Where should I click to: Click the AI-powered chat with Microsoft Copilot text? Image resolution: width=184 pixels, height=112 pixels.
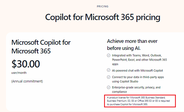pos(138,71)
